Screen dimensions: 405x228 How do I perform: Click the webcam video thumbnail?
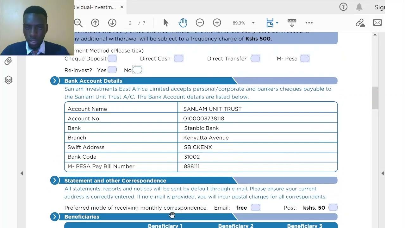click(37, 28)
